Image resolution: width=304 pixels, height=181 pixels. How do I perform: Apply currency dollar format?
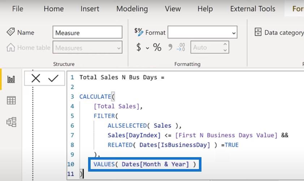(x=139, y=47)
